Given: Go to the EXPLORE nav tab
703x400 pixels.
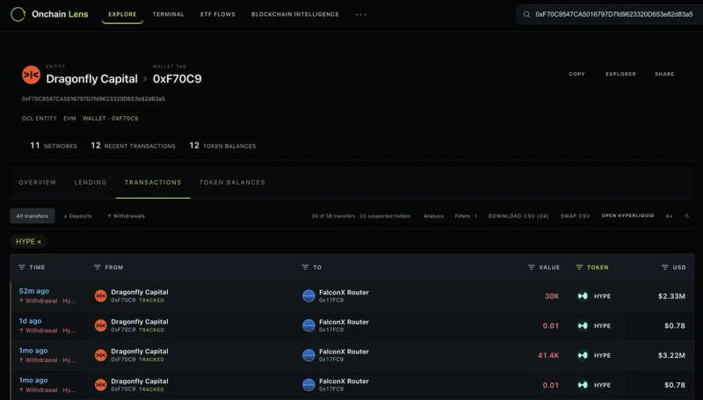Looking at the screenshot, I should [x=122, y=14].
